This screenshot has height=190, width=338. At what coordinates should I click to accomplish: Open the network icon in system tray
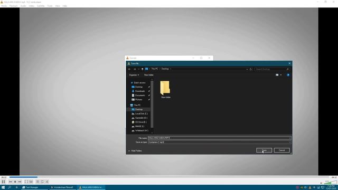click(323, 187)
